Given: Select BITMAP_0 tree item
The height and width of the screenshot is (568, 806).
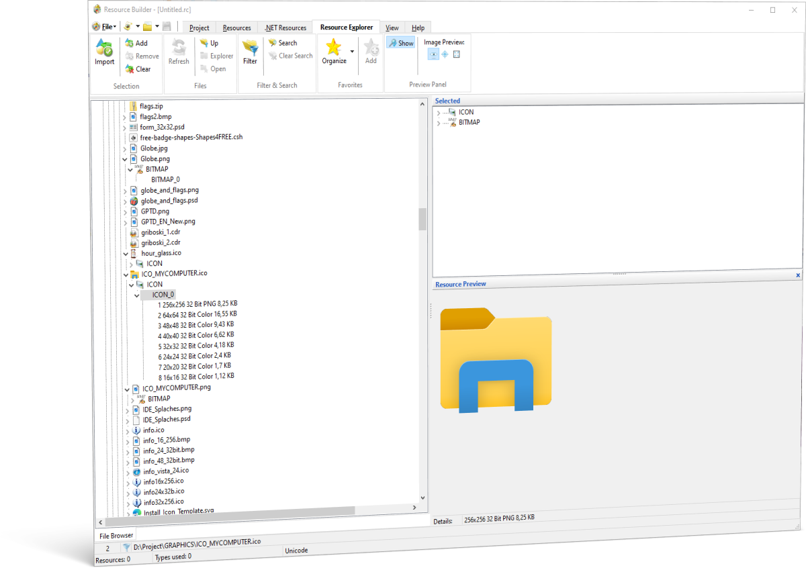Looking at the screenshot, I should [165, 179].
